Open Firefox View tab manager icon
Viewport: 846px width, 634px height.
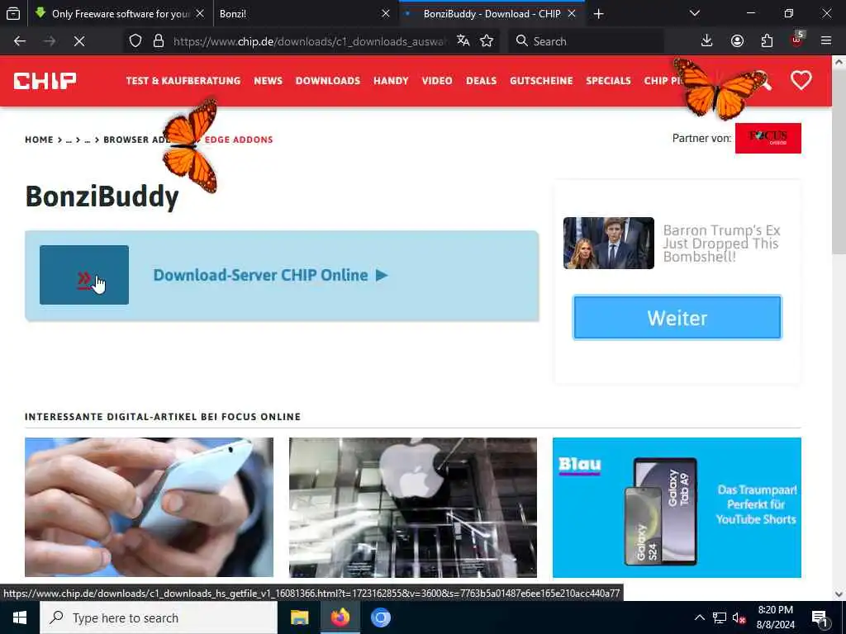[x=13, y=13]
